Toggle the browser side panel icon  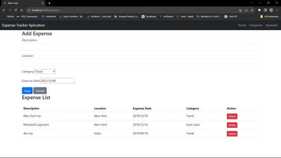(x=265, y=10)
